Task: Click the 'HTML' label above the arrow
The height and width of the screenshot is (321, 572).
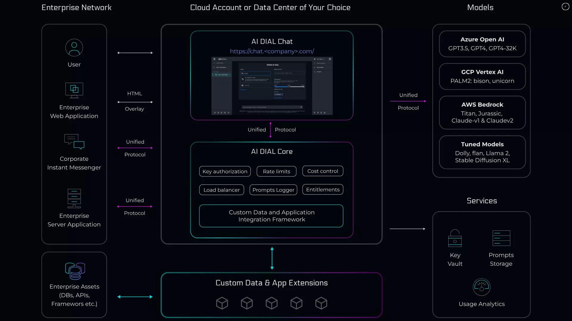Action: [x=135, y=94]
